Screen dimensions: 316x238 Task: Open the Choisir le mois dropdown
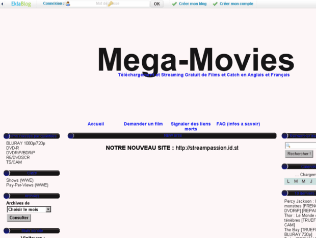(29, 209)
